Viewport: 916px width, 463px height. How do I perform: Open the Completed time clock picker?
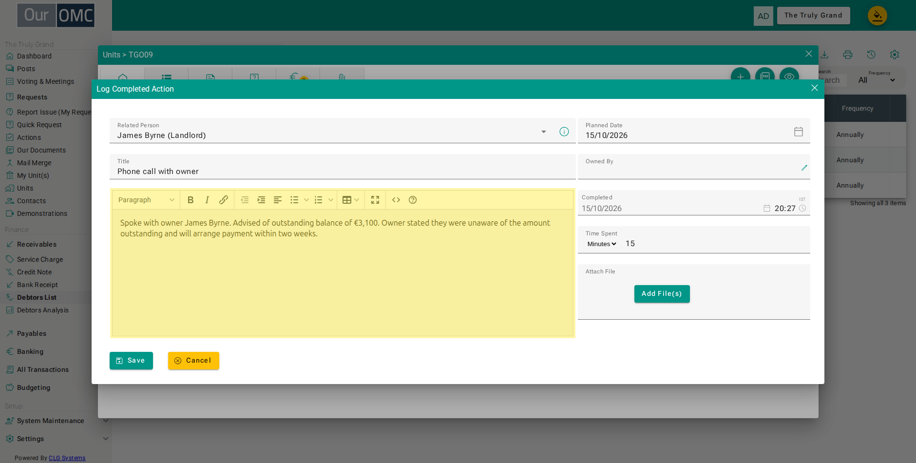[x=802, y=208]
